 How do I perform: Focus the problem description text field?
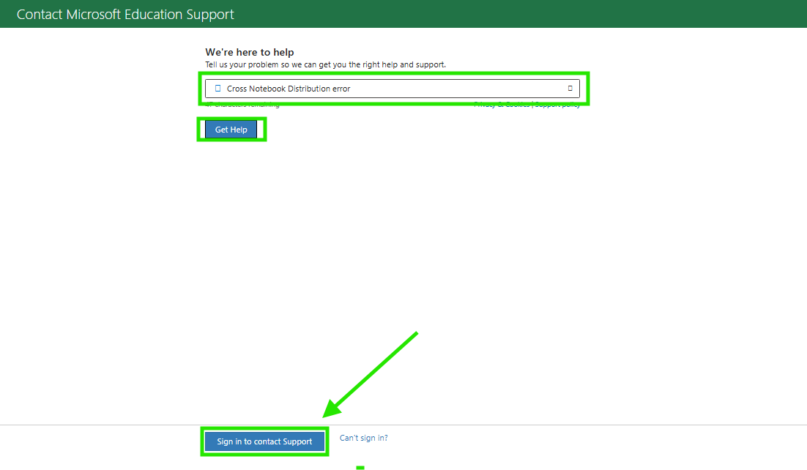pyautogui.click(x=393, y=89)
